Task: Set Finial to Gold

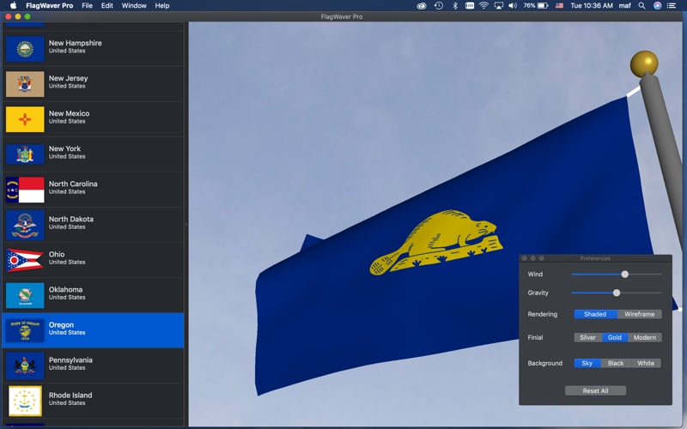Action: [x=615, y=337]
